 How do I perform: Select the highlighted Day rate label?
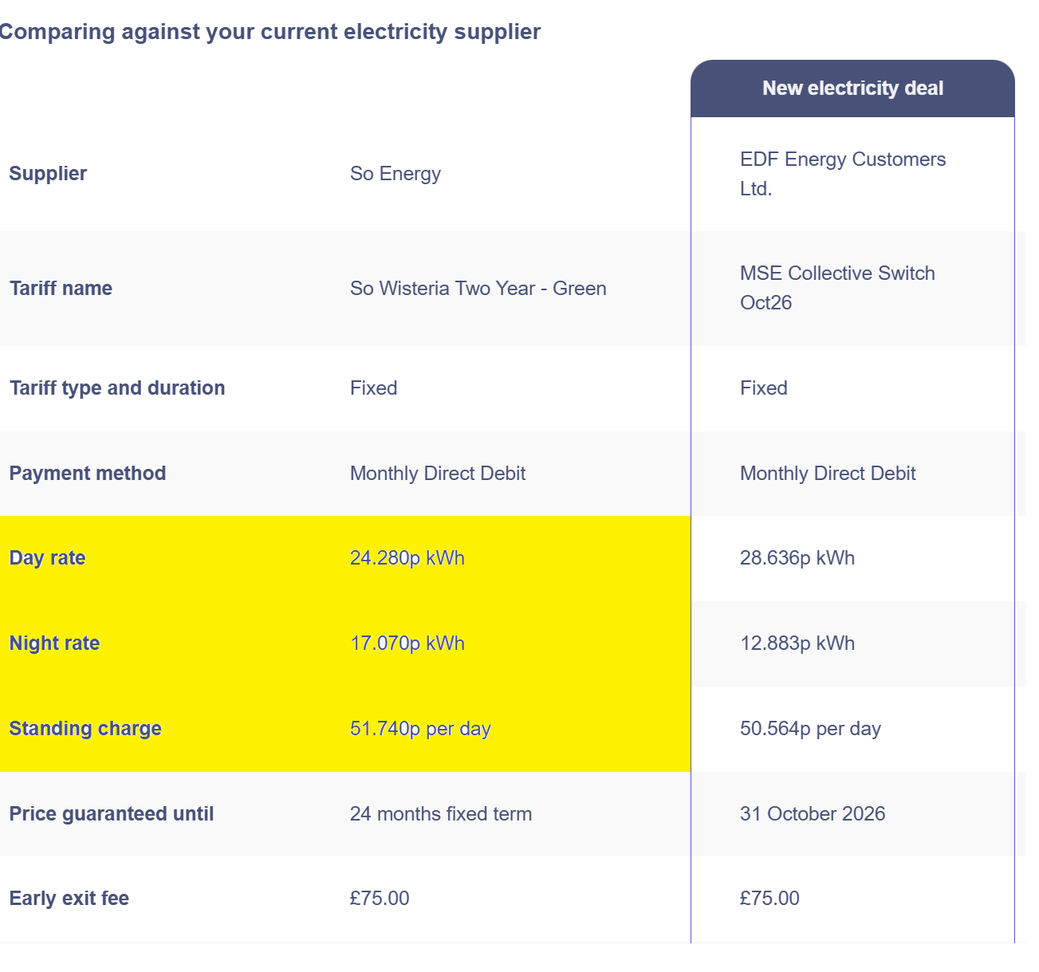click(47, 558)
